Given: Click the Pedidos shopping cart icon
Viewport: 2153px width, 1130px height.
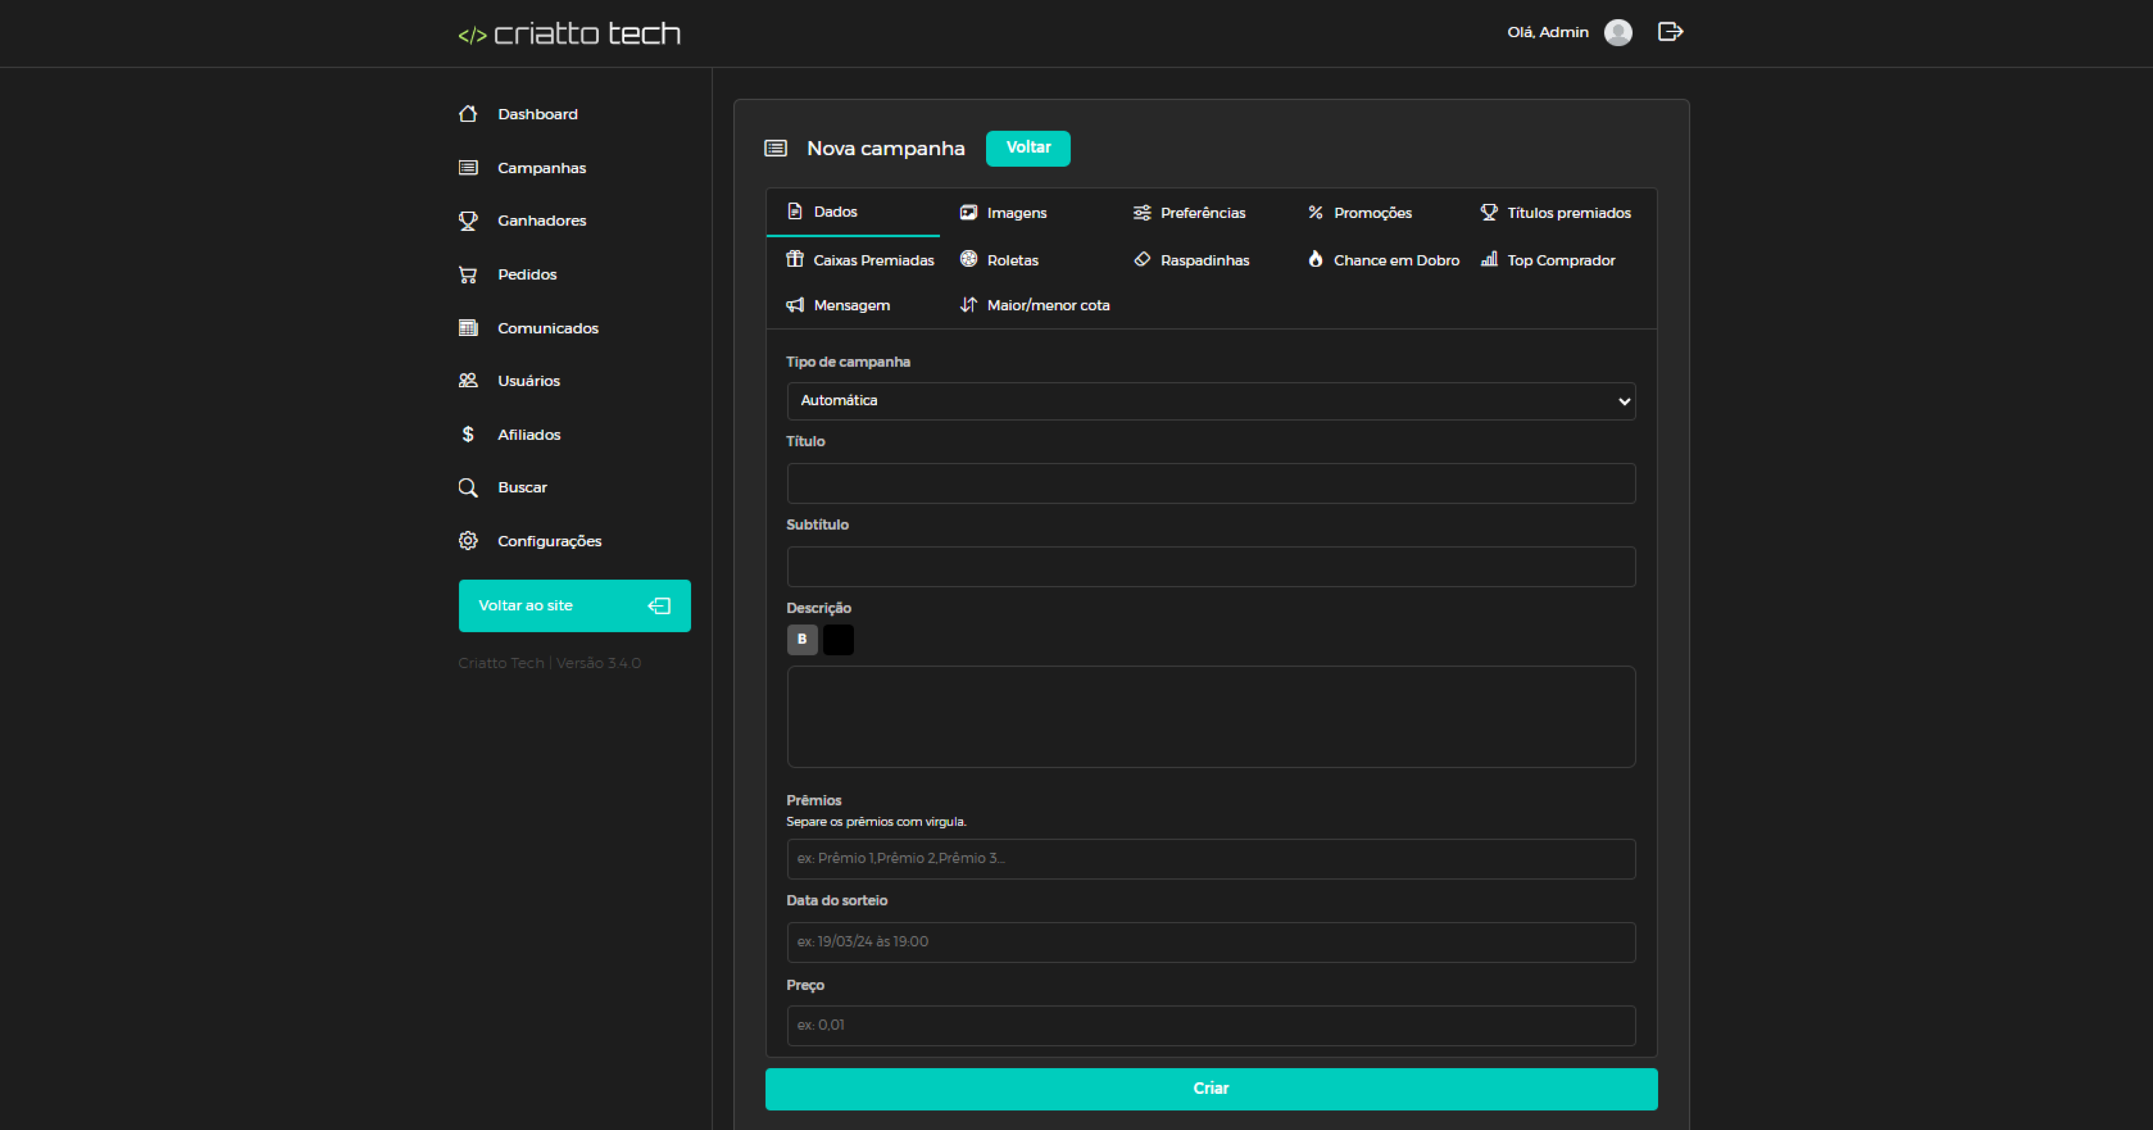Looking at the screenshot, I should [468, 274].
